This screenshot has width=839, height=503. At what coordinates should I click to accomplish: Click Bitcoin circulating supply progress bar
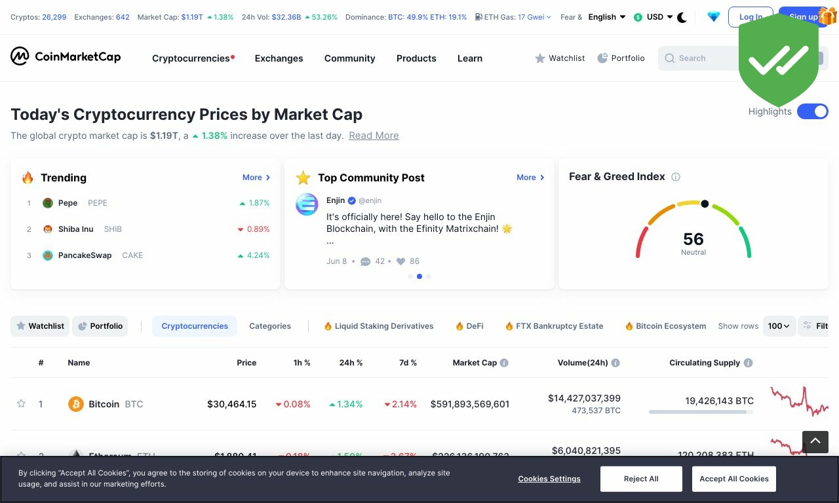(x=701, y=412)
